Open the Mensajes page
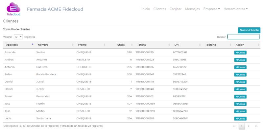Screen dimensions: 263x131 (x=192, y=9)
